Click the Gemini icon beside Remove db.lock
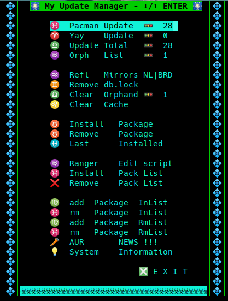 pos(55,85)
